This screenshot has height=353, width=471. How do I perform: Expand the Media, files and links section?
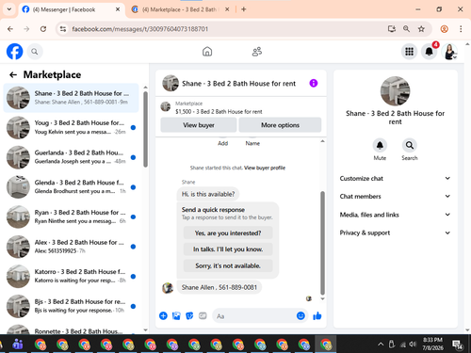(395, 215)
